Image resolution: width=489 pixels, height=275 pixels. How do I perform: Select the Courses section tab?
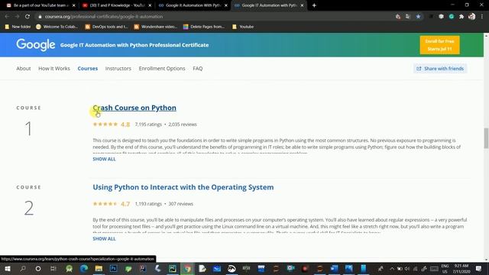(88, 68)
